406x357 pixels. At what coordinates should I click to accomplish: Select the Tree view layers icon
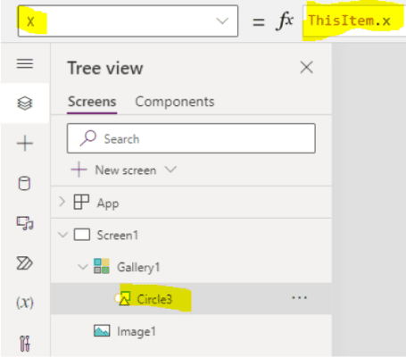pyautogui.click(x=25, y=104)
